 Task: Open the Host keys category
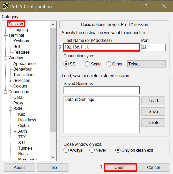[27, 120]
